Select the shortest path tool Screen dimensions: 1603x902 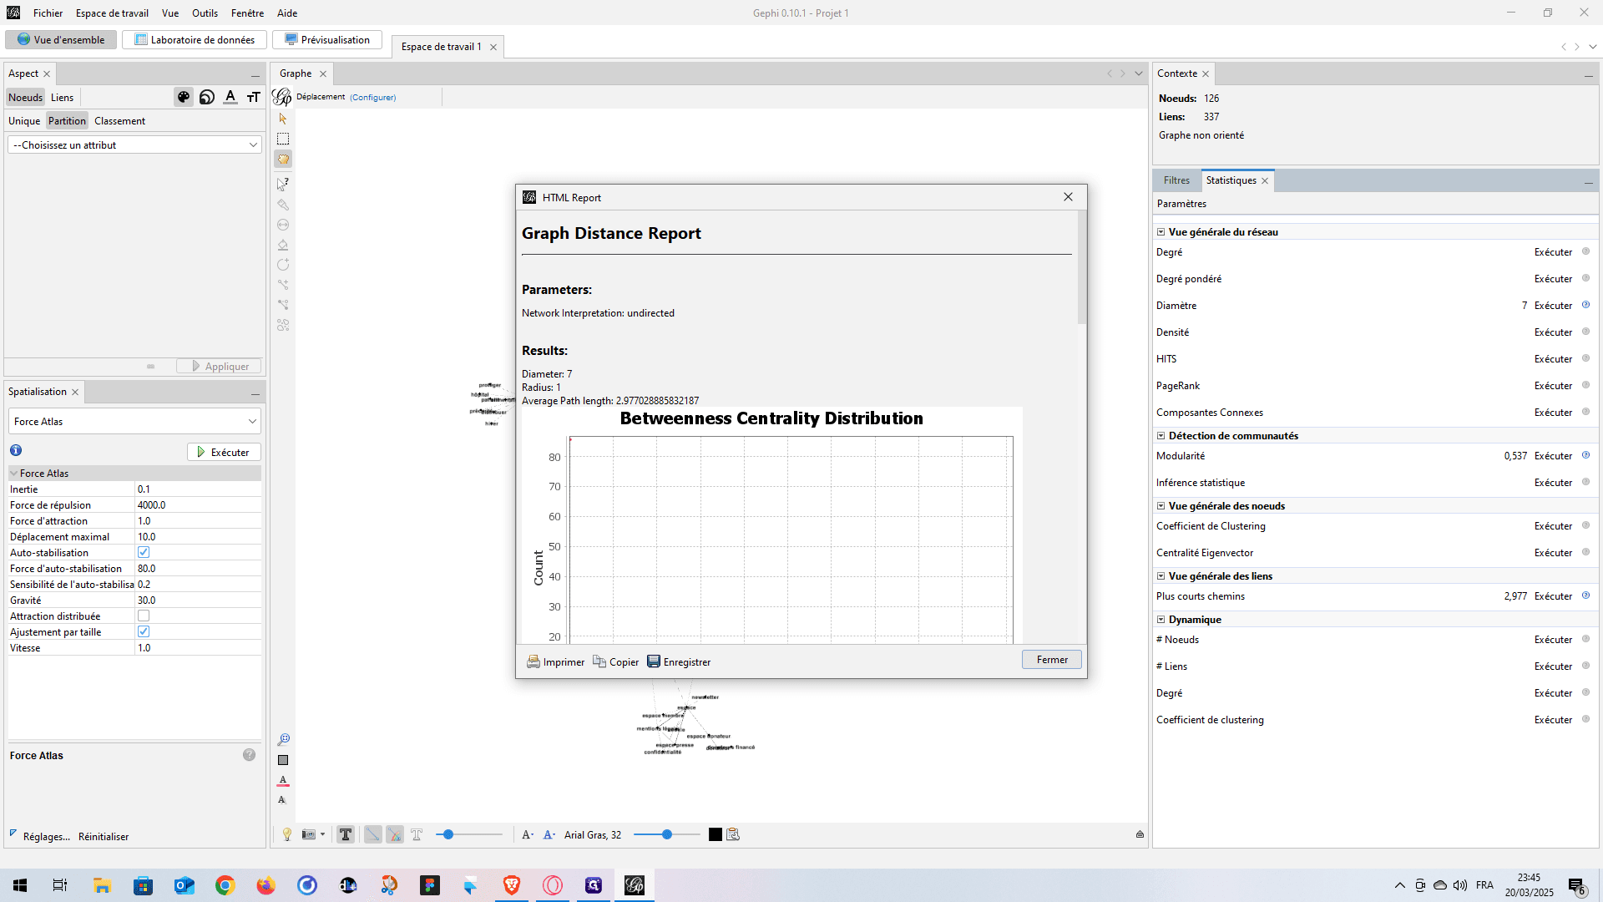click(x=283, y=305)
